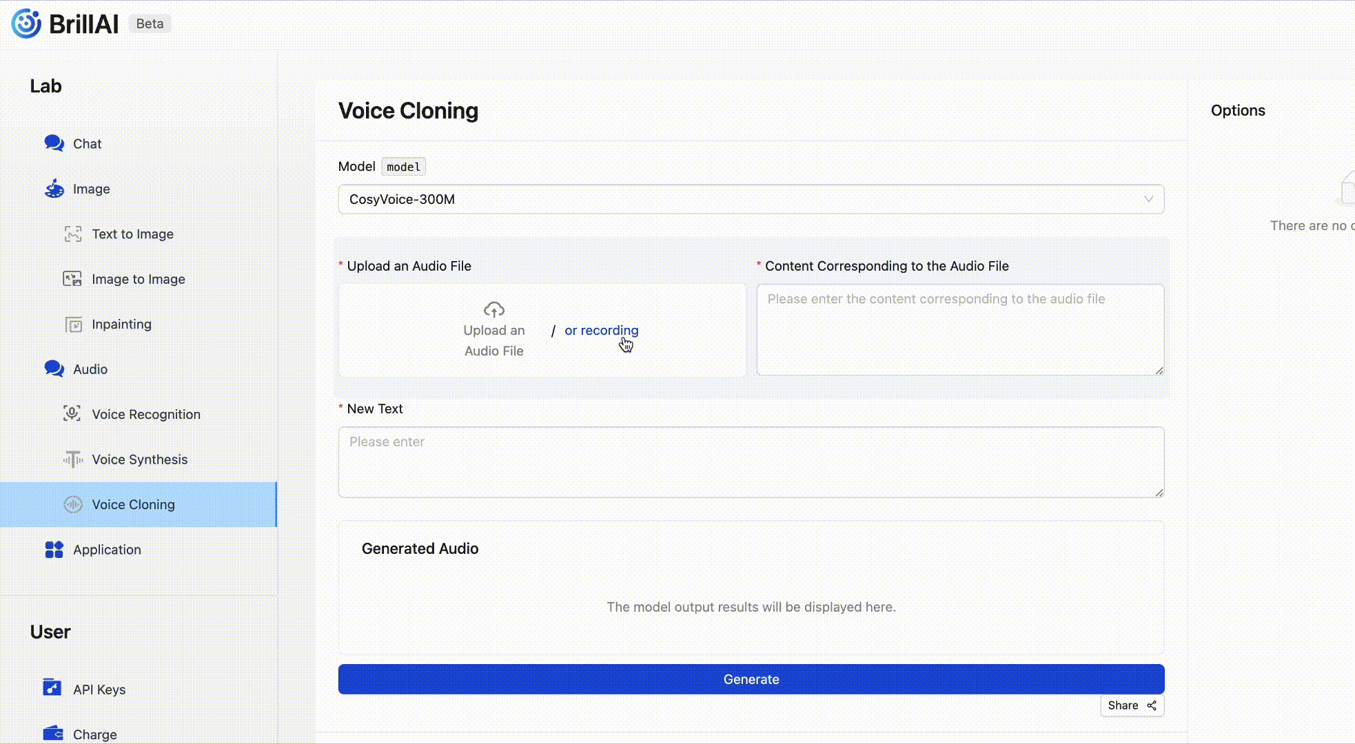Select Voice Cloning in the sidebar

click(133, 505)
